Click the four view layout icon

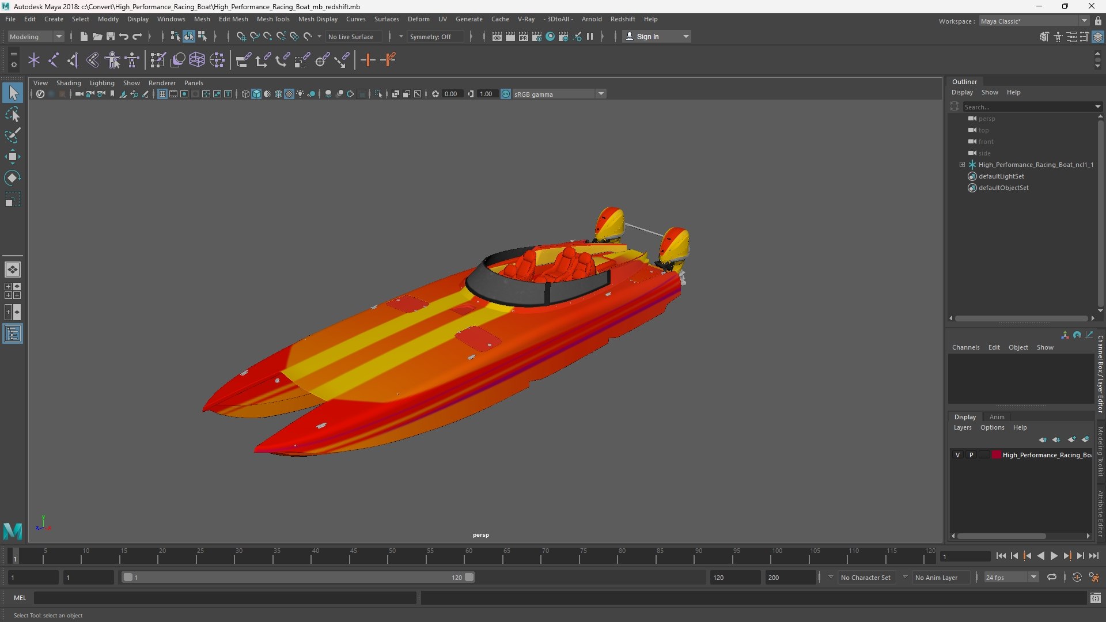pyautogui.click(x=13, y=291)
